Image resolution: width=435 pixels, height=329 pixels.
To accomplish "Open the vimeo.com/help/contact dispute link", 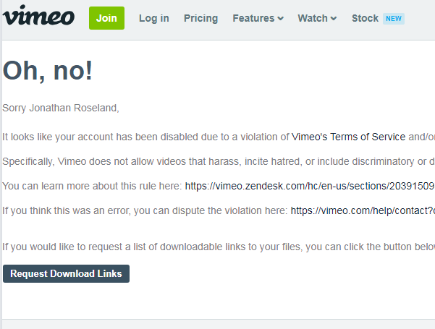I will coord(363,210).
